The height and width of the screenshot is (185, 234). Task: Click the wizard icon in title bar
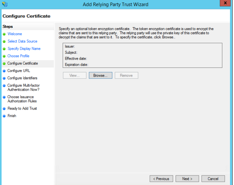click(4, 4)
